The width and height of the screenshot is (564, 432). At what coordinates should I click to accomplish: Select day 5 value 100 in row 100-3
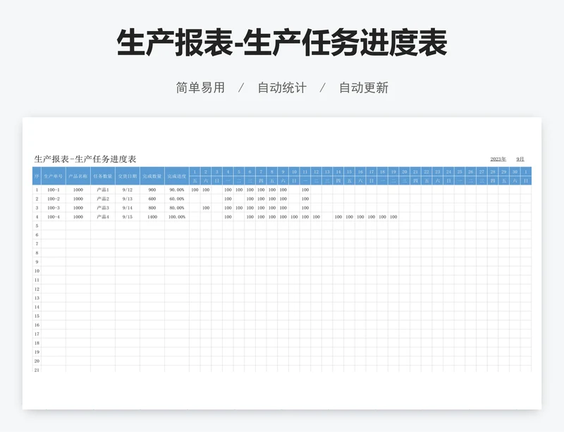239,208
